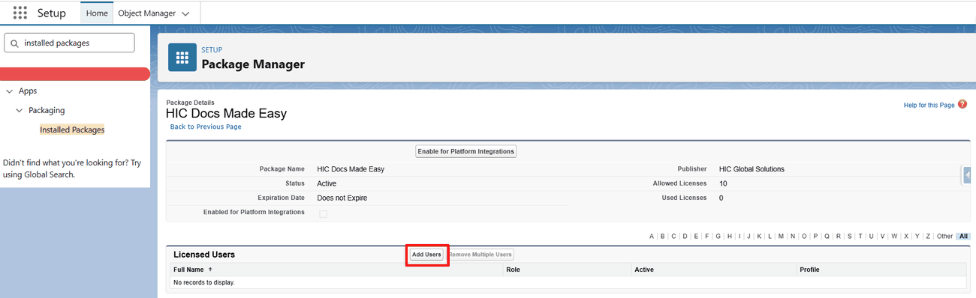Select the Other filter link
Screen dimensions: 976x298
click(x=944, y=237)
